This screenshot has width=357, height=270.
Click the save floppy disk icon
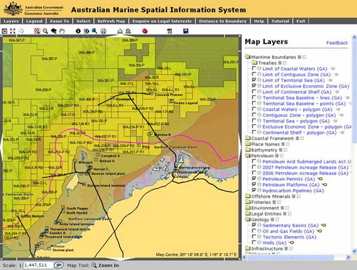point(186,31)
